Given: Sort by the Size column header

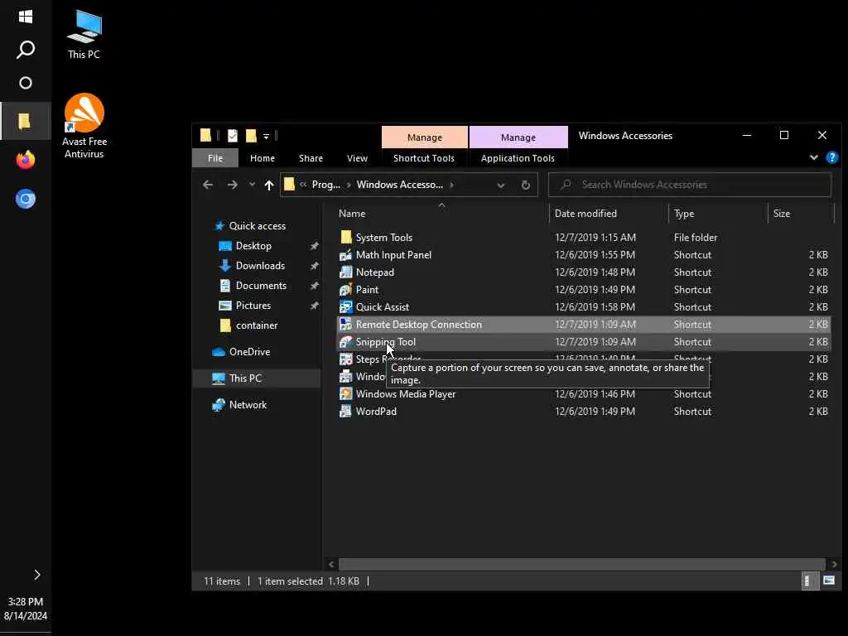Looking at the screenshot, I should (x=782, y=214).
